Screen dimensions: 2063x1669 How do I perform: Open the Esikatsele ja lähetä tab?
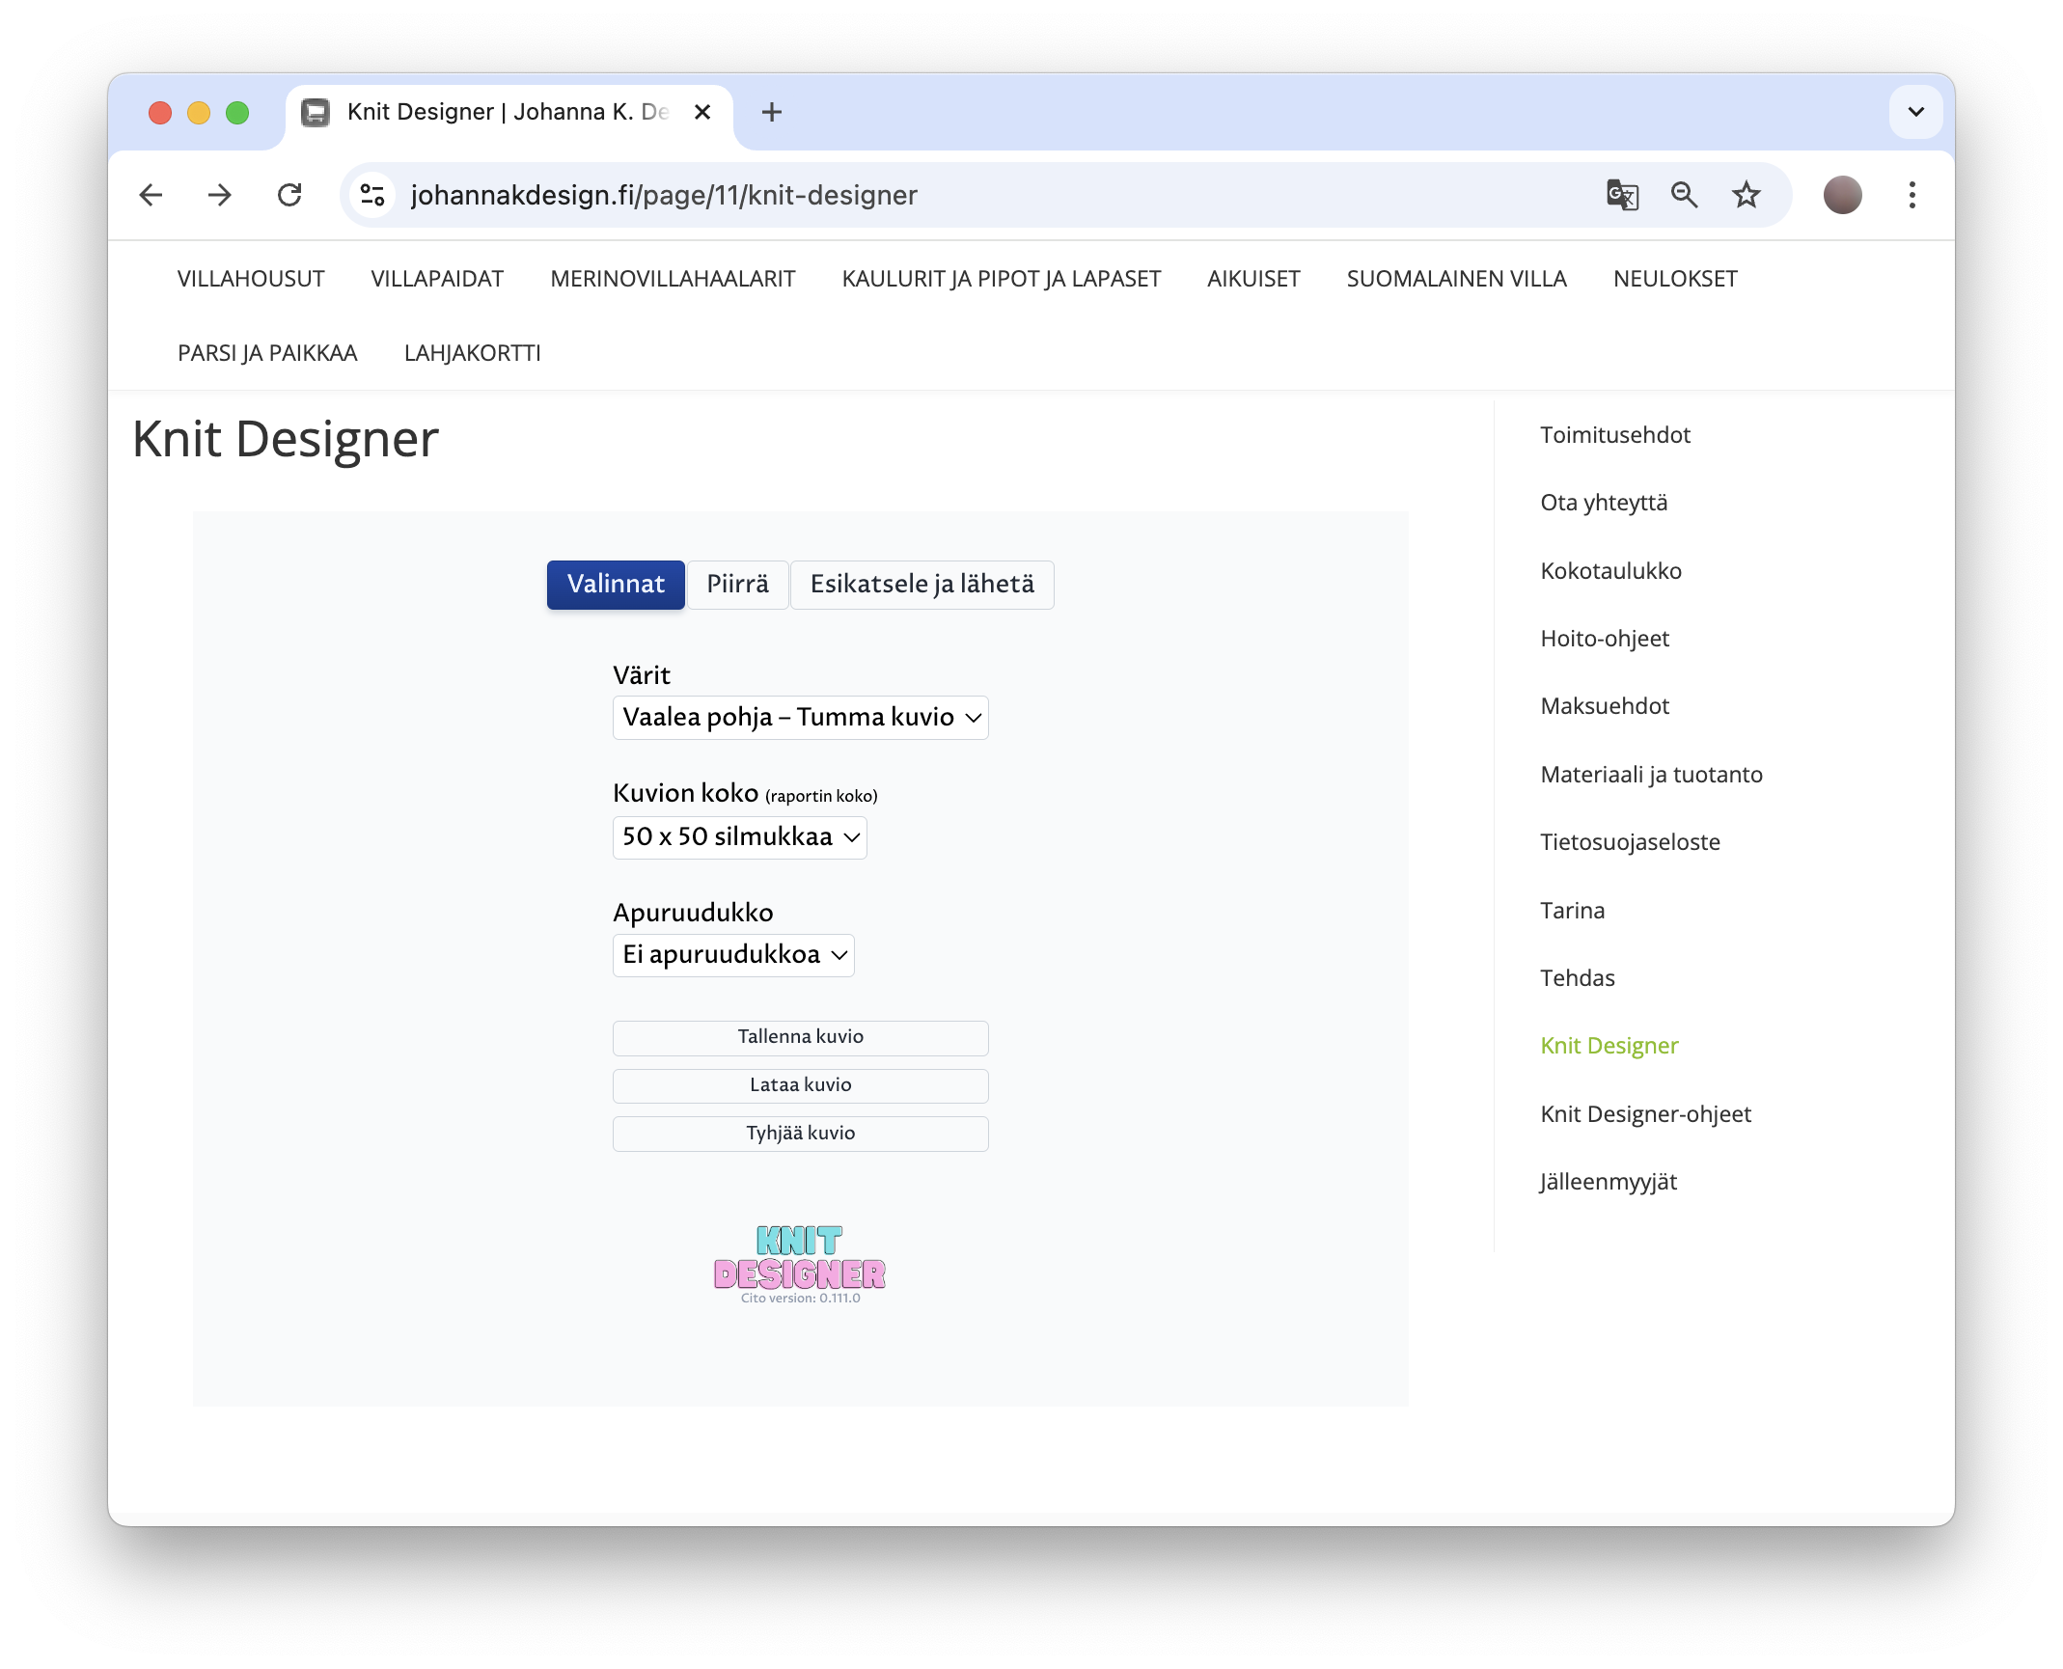coord(921,585)
